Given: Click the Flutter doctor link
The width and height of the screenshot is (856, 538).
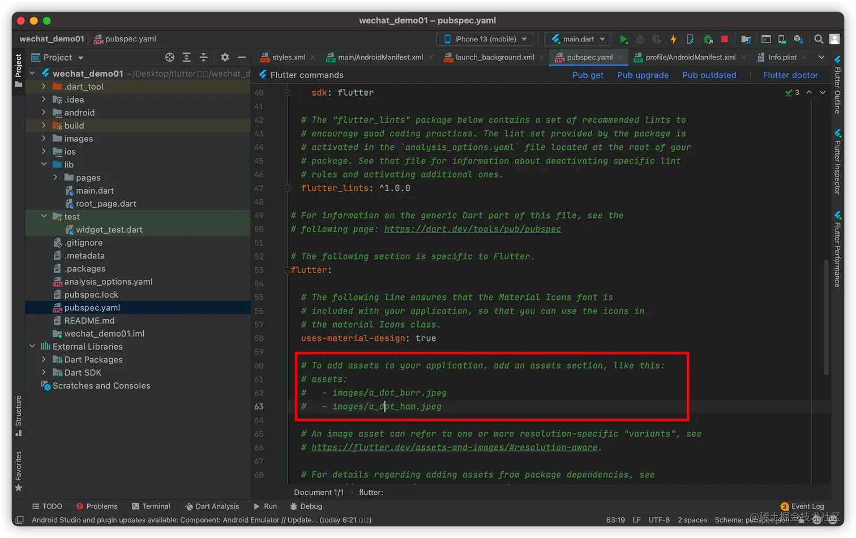Looking at the screenshot, I should point(790,75).
